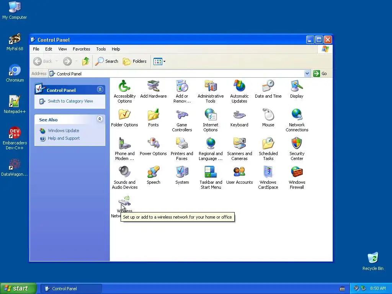The image size is (392, 294).
Task: Select the Recycle Bin desktop icon
Action: pos(373,261)
